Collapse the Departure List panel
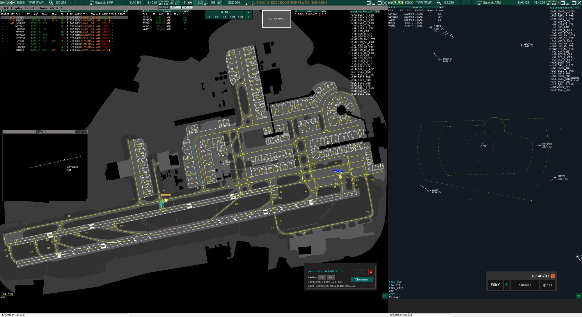Image resolution: width=582 pixels, height=317 pixels. pyautogui.click(x=125, y=11)
